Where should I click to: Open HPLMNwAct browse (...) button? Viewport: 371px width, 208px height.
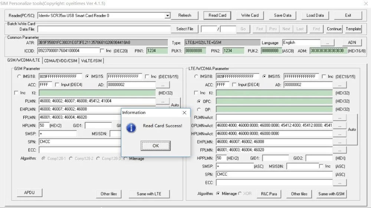[340, 134]
